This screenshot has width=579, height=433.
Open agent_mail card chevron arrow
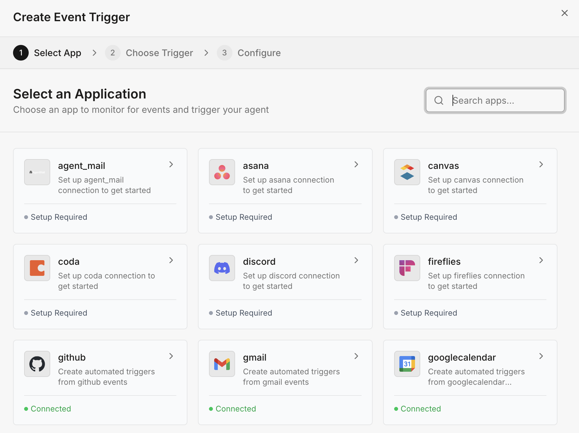[171, 164]
